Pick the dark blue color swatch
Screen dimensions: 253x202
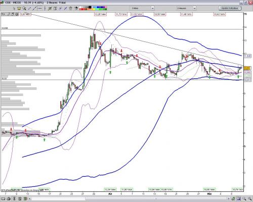coord(102,7)
